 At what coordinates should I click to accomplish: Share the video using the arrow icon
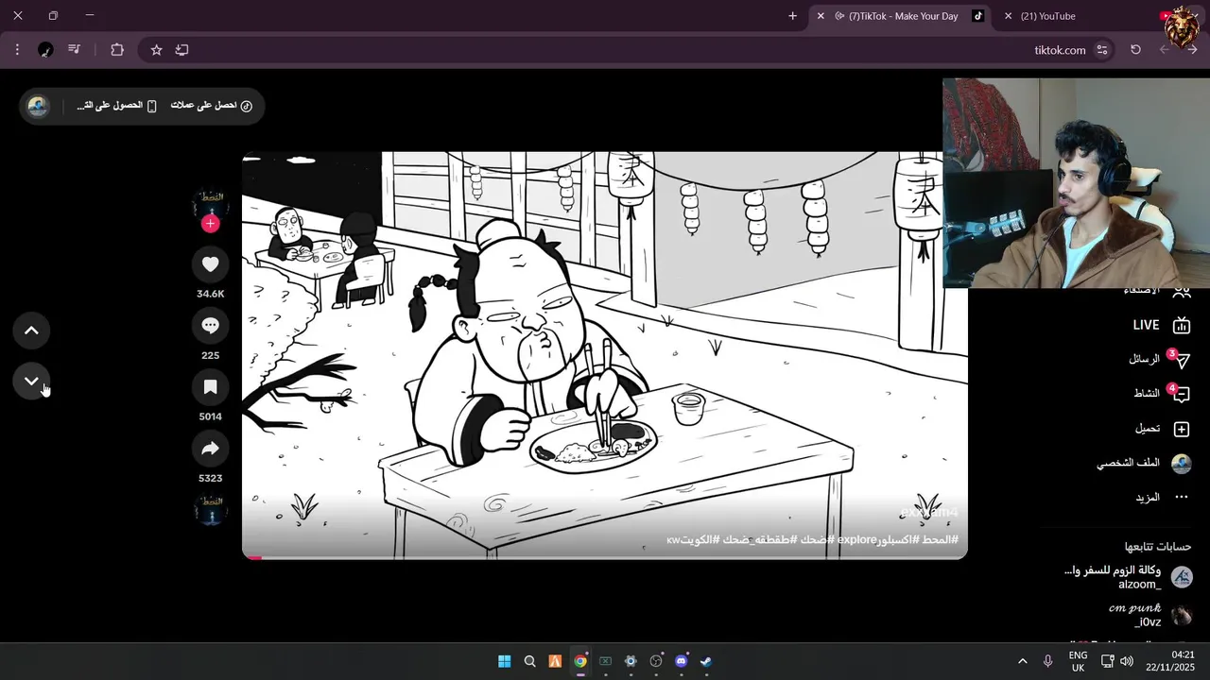[x=210, y=449]
